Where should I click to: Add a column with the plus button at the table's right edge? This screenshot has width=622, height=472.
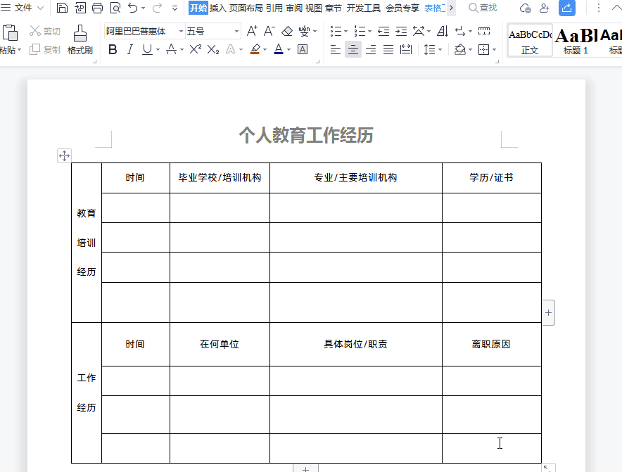(x=548, y=313)
